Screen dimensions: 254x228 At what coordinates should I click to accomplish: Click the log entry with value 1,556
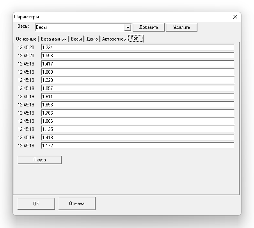point(137,56)
